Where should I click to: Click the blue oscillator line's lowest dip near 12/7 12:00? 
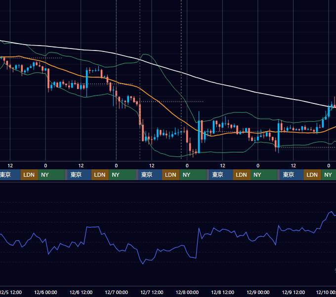143,263
